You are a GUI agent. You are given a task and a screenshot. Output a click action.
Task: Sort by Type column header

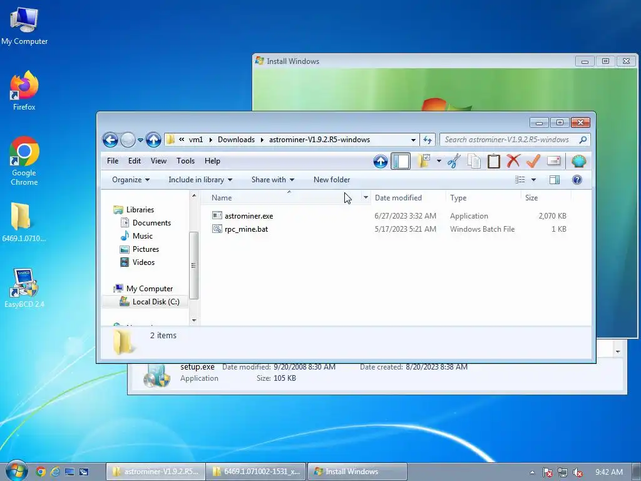(458, 197)
